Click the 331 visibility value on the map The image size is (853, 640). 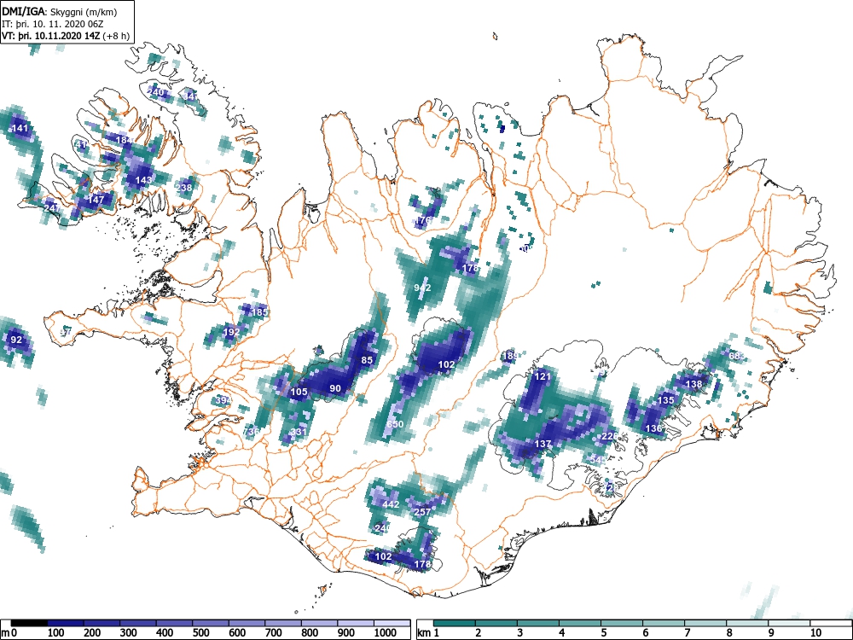298,432
